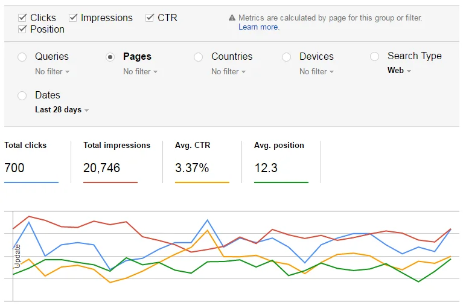
Task: Click the Avg. CTR value 3.37%
Action: point(192,167)
